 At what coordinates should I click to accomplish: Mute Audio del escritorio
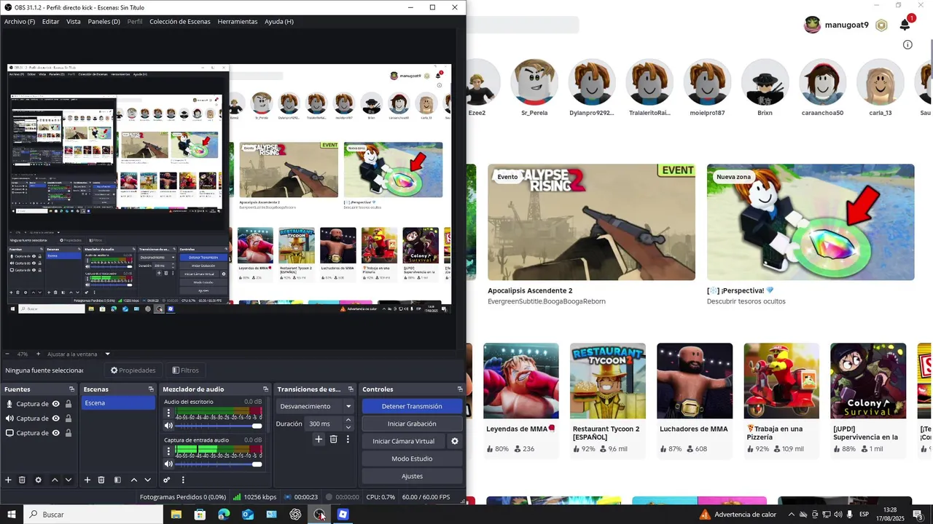(x=169, y=426)
